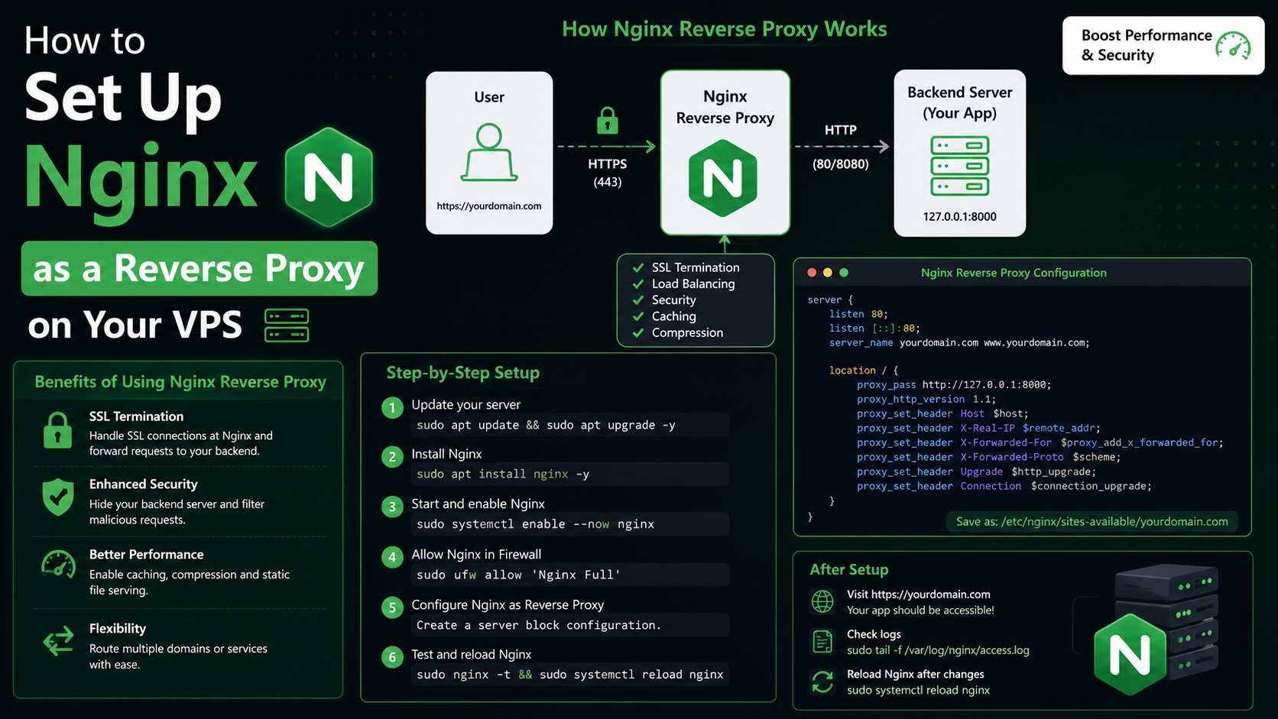Click 'Nginx Reverse Proxy Configuration' window title
Image resolution: width=1278 pixels, height=719 pixels.
[1014, 273]
